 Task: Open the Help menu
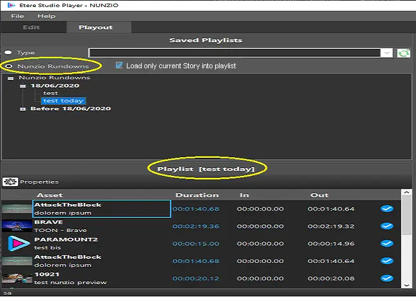[x=46, y=15]
